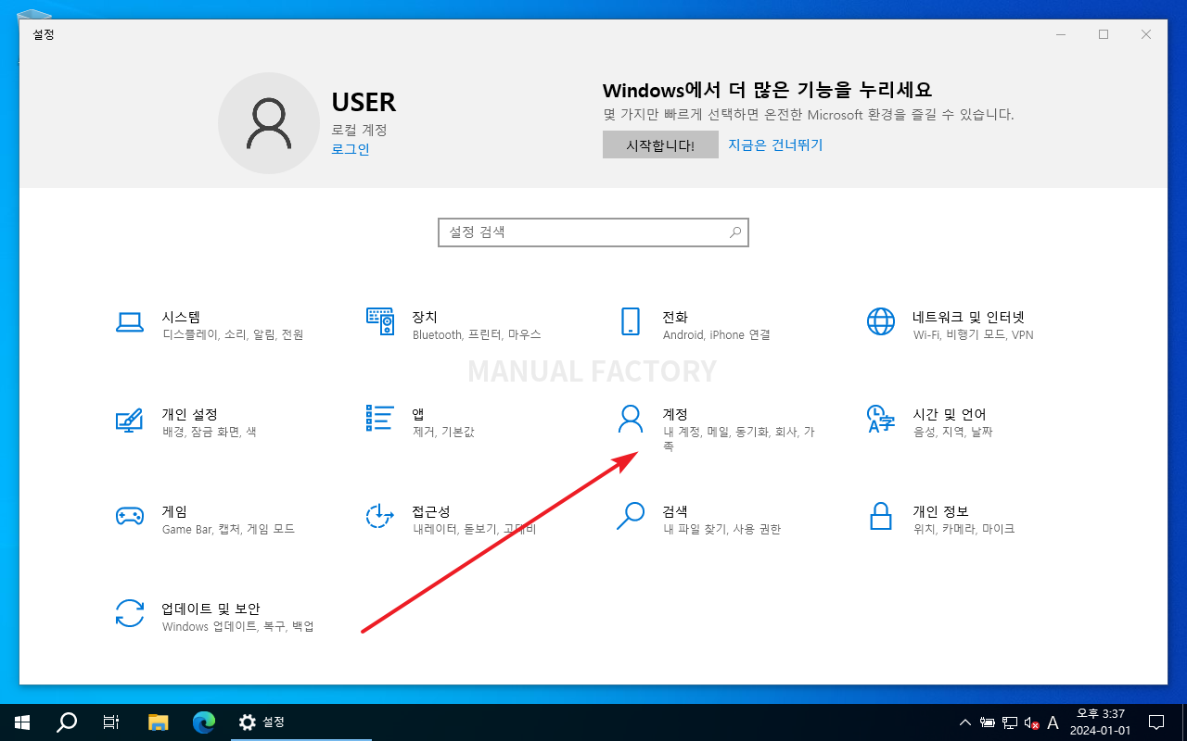The height and width of the screenshot is (741, 1187).
Task: Minimize the 설정 window
Action: click(x=1061, y=34)
